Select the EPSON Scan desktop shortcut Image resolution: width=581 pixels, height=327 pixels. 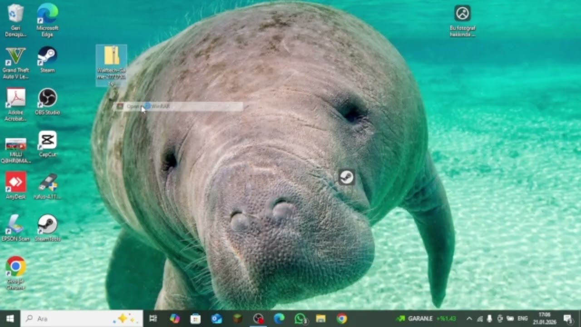click(16, 228)
